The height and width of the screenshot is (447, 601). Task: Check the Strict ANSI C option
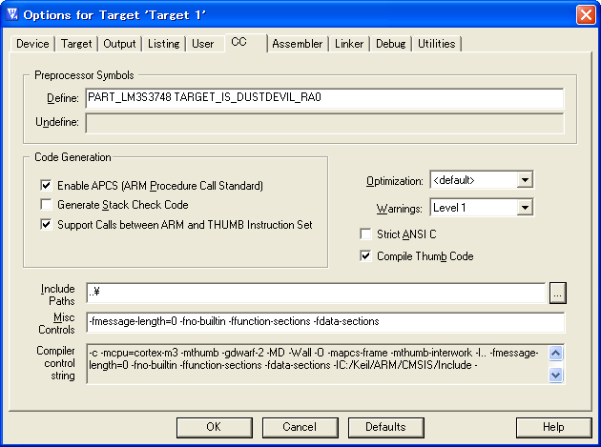pos(365,234)
